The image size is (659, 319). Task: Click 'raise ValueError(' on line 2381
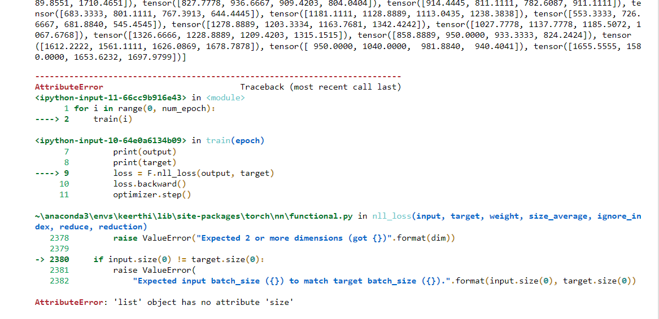tap(155, 270)
